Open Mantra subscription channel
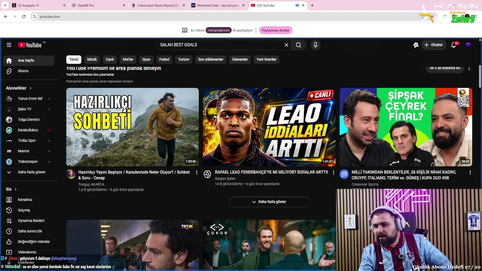This screenshot has width=482, height=271. click(x=29, y=151)
